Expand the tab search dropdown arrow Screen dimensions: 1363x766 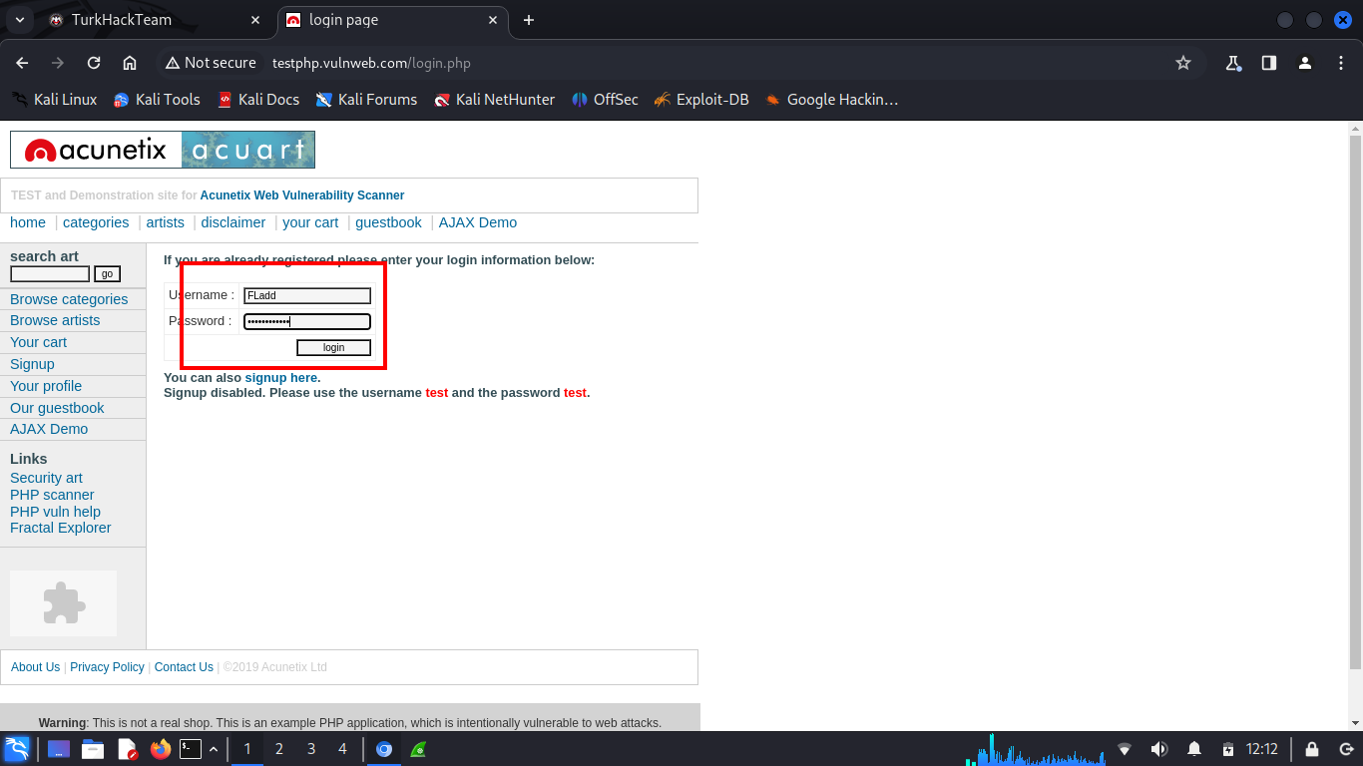tap(20, 20)
